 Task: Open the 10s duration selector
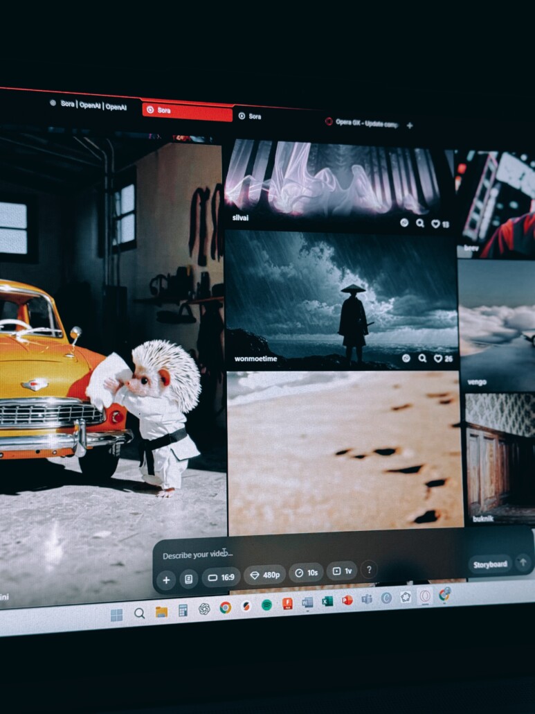coord(307,573)
